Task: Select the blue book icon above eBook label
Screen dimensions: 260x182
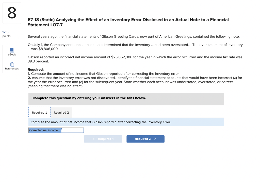Action: click(12, 50)
